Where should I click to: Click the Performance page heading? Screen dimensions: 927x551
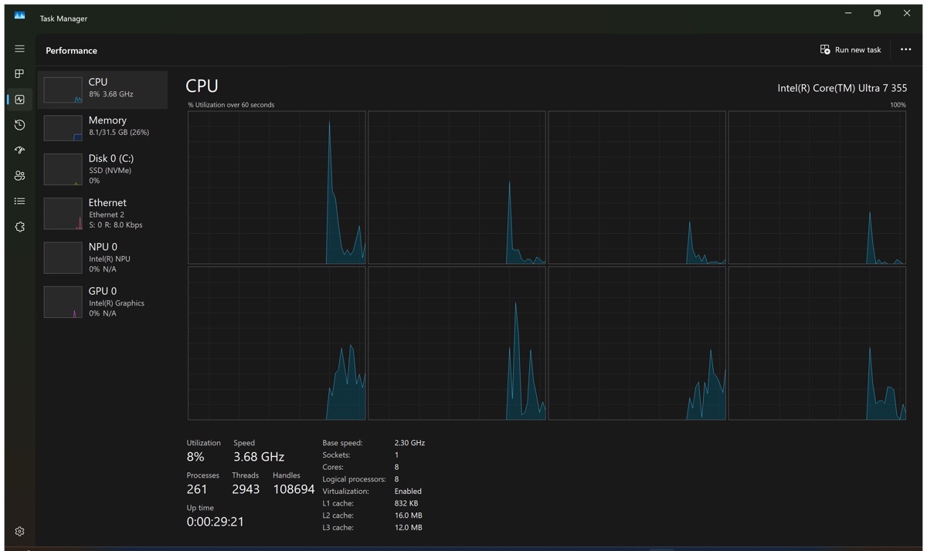point(71,50)
